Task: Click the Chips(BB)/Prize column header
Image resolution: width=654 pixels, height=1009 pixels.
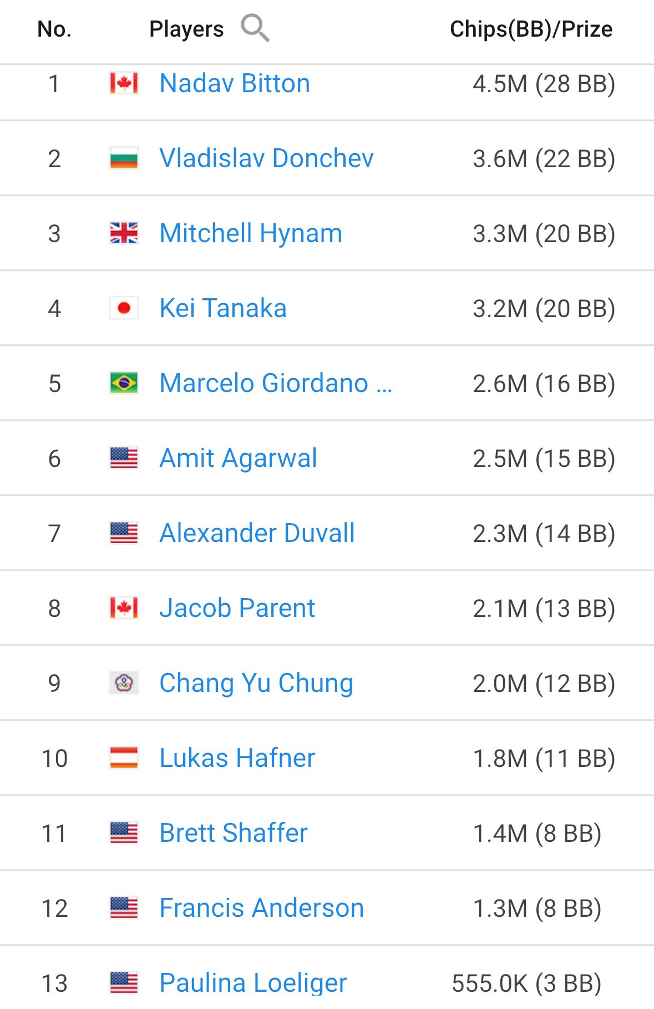Action: [531, 29]
